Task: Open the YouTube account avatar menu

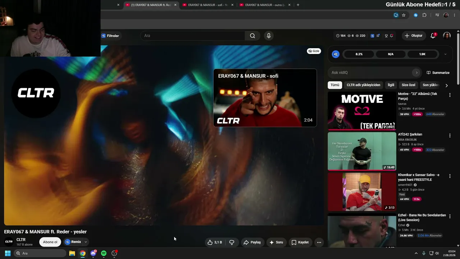Action: click(x=447, y=36)
